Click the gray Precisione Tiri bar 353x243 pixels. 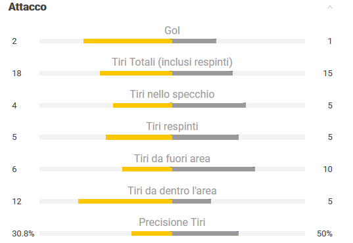click(205, 233)
